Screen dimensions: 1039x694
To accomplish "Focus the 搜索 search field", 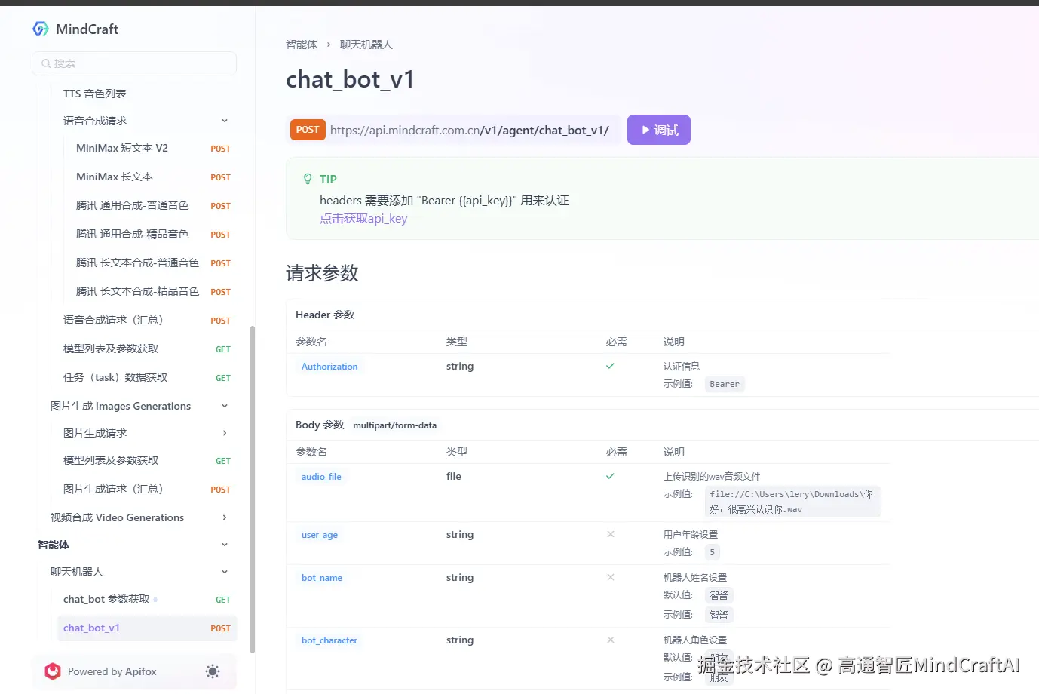I will coord(134,63).
